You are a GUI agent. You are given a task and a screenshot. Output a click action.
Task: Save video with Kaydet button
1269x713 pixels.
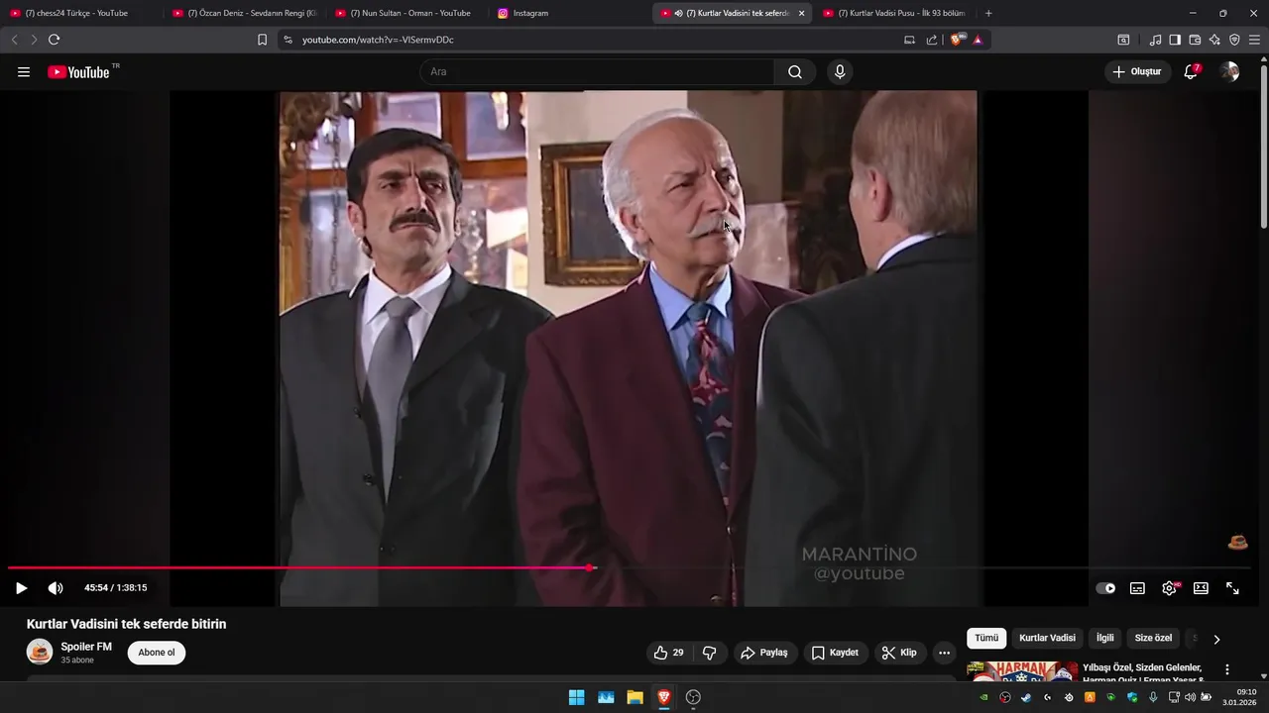click(x=835, y=653)
